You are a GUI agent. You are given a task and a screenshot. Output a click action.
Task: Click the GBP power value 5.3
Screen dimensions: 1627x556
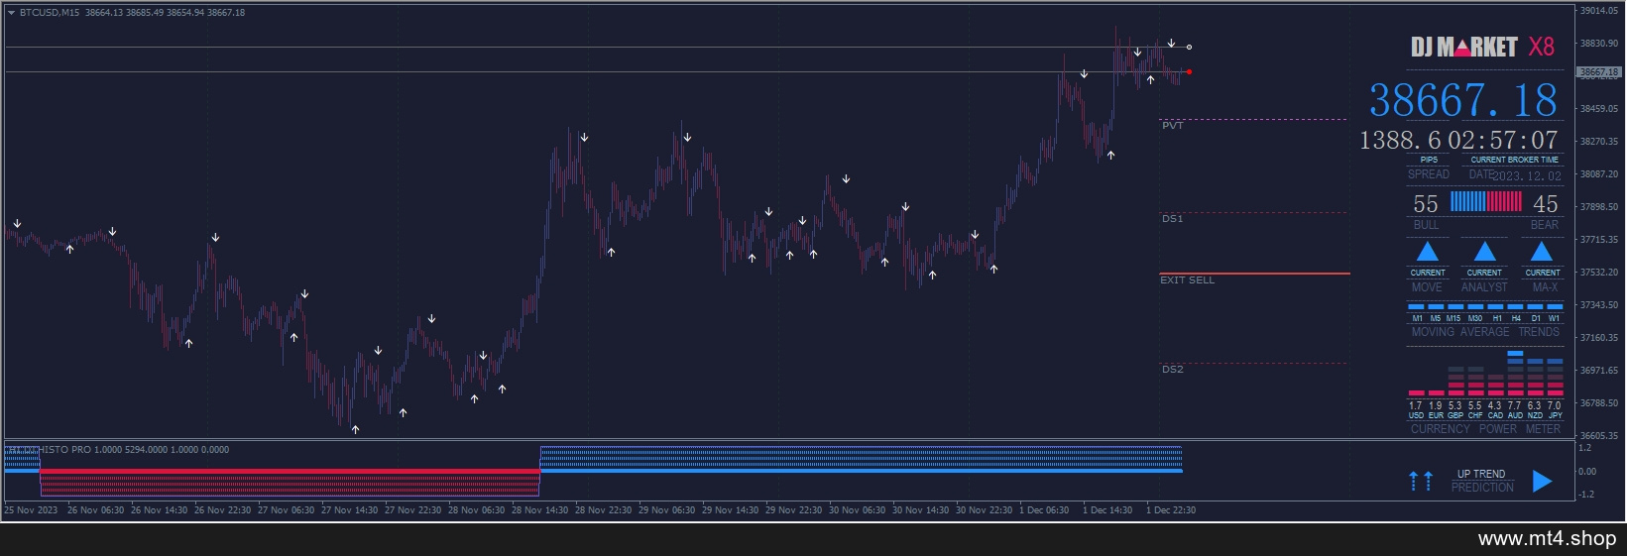(x=1454, y=405)
